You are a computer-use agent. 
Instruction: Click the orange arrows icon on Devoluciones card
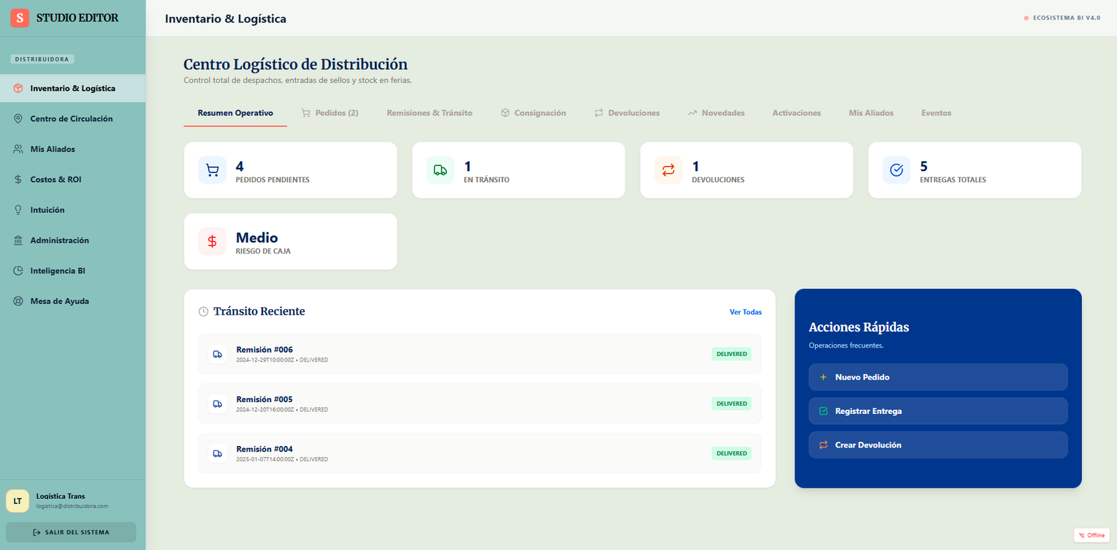coord(668,170)
